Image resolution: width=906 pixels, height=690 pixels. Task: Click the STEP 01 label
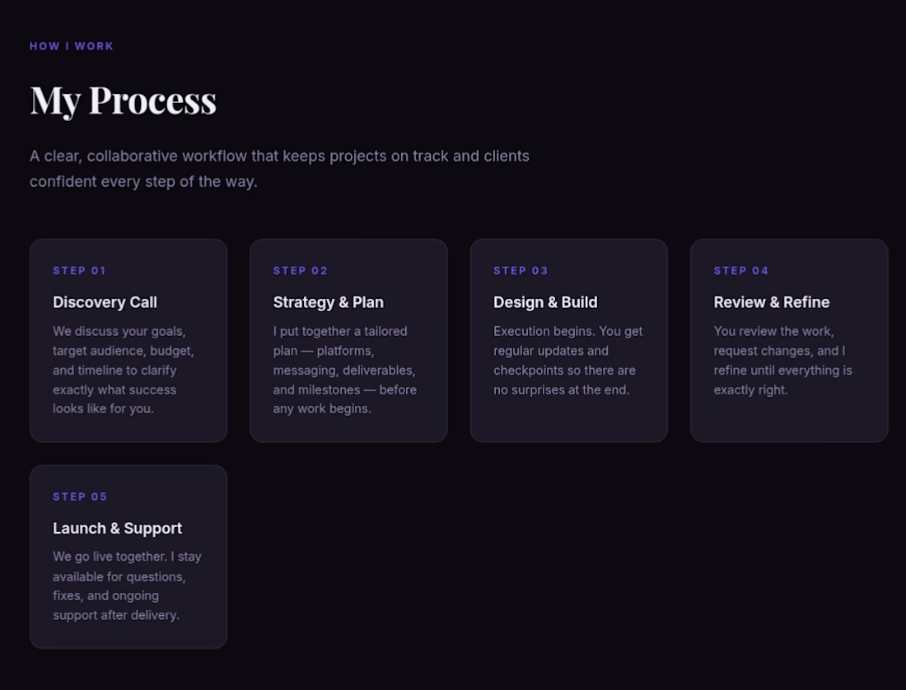tap(79, 271)
